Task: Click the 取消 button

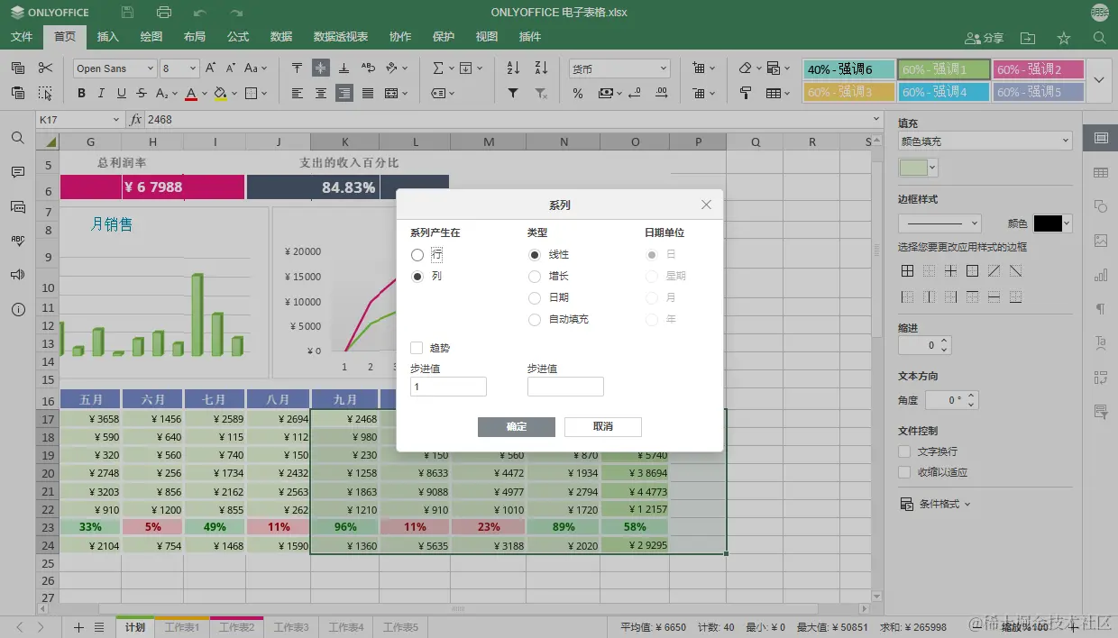Action: [x=603, y=426]
